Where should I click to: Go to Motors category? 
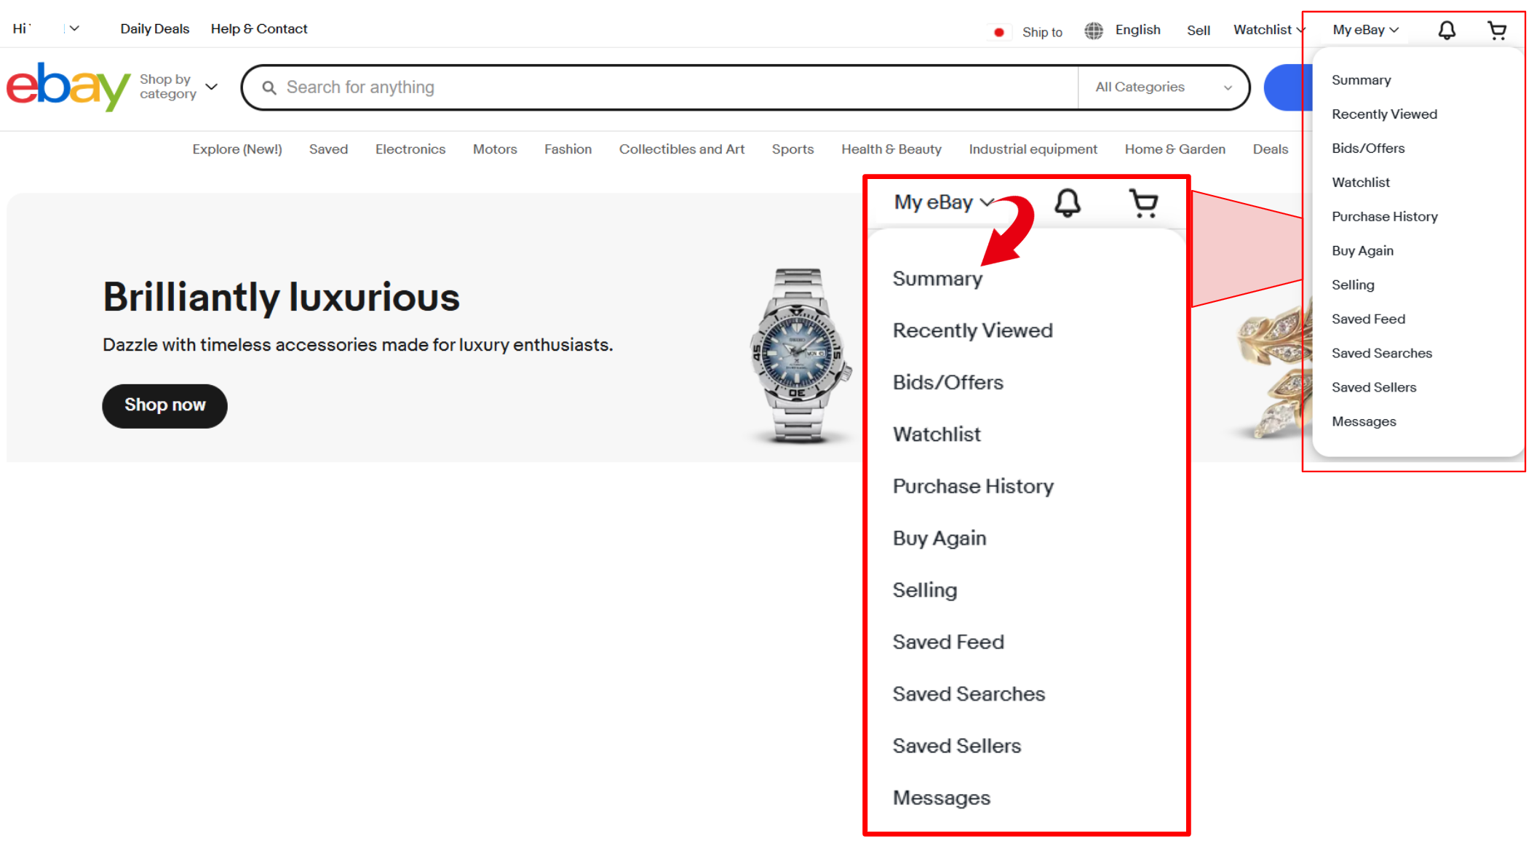pos(495,149)
